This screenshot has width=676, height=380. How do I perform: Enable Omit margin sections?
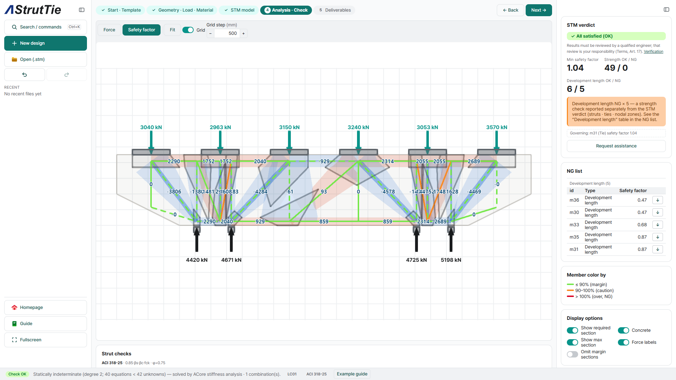pyautogui.click(x=572, y=354)
